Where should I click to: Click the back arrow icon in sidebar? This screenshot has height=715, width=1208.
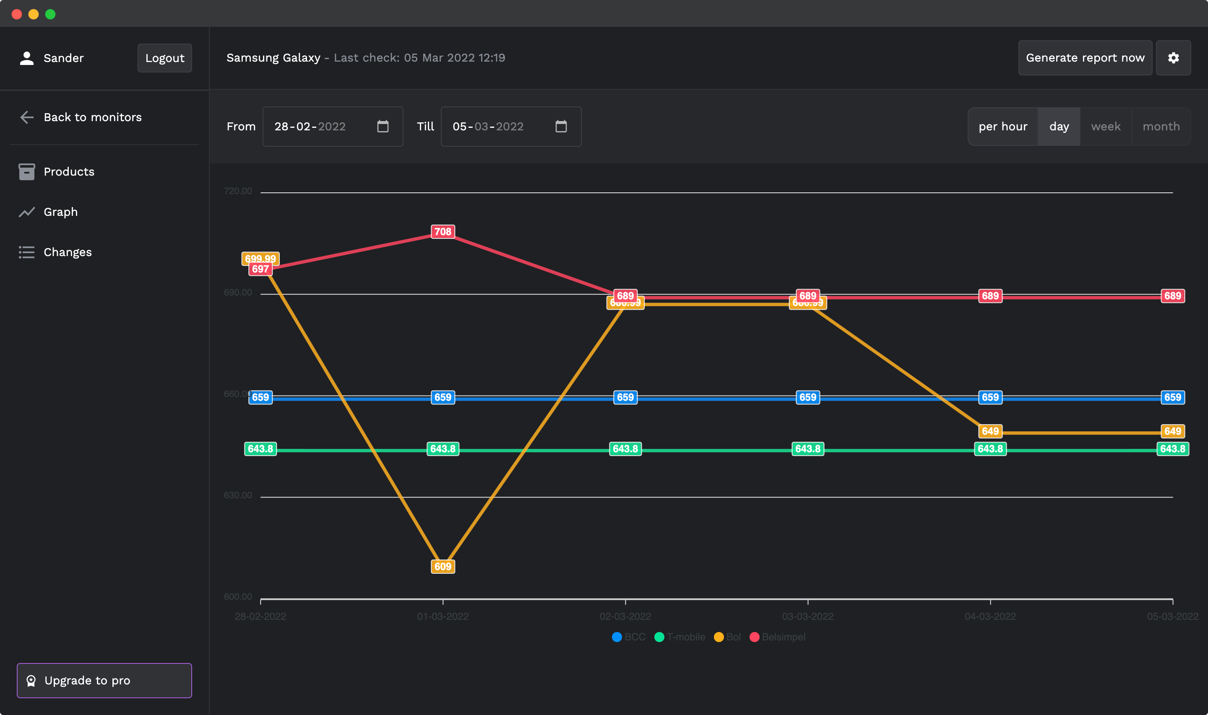click(27, 117)
